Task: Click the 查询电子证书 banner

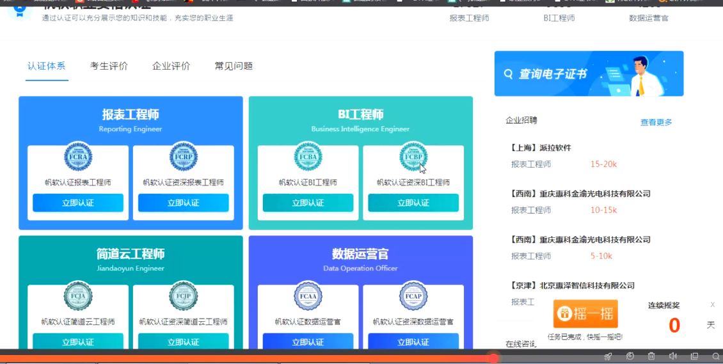Action: (x=589, y=74)
